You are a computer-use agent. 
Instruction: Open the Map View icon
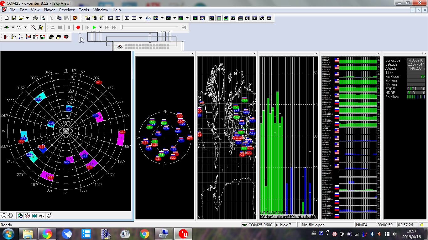[x=156, y=18]
